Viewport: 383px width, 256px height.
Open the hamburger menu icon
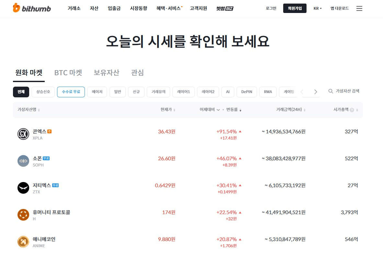coord(359,8)
